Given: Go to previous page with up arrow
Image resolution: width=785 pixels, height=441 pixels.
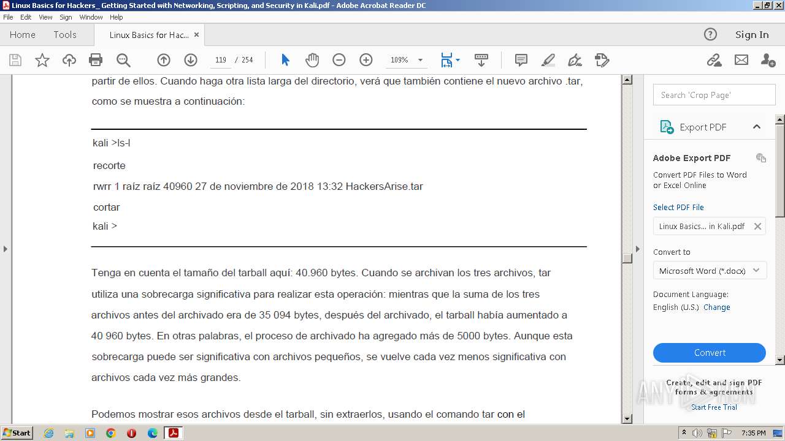Looking at the screenshot, I should tap(164, 60).
